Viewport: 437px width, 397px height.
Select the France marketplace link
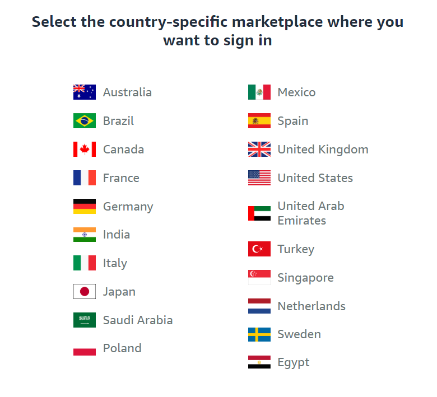[121, 178]
